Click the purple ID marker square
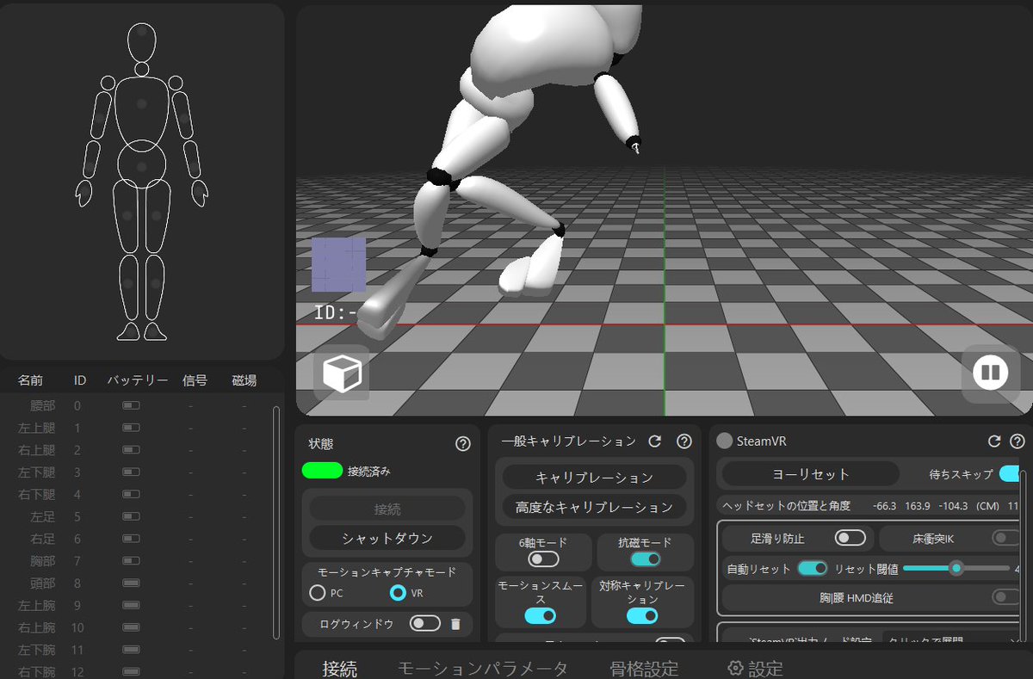Screen dimensions: 1033x679 [x=338, y=265]
